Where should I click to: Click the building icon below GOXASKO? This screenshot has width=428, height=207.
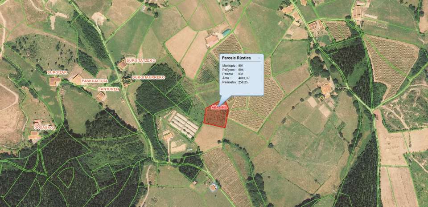(34, 135)
